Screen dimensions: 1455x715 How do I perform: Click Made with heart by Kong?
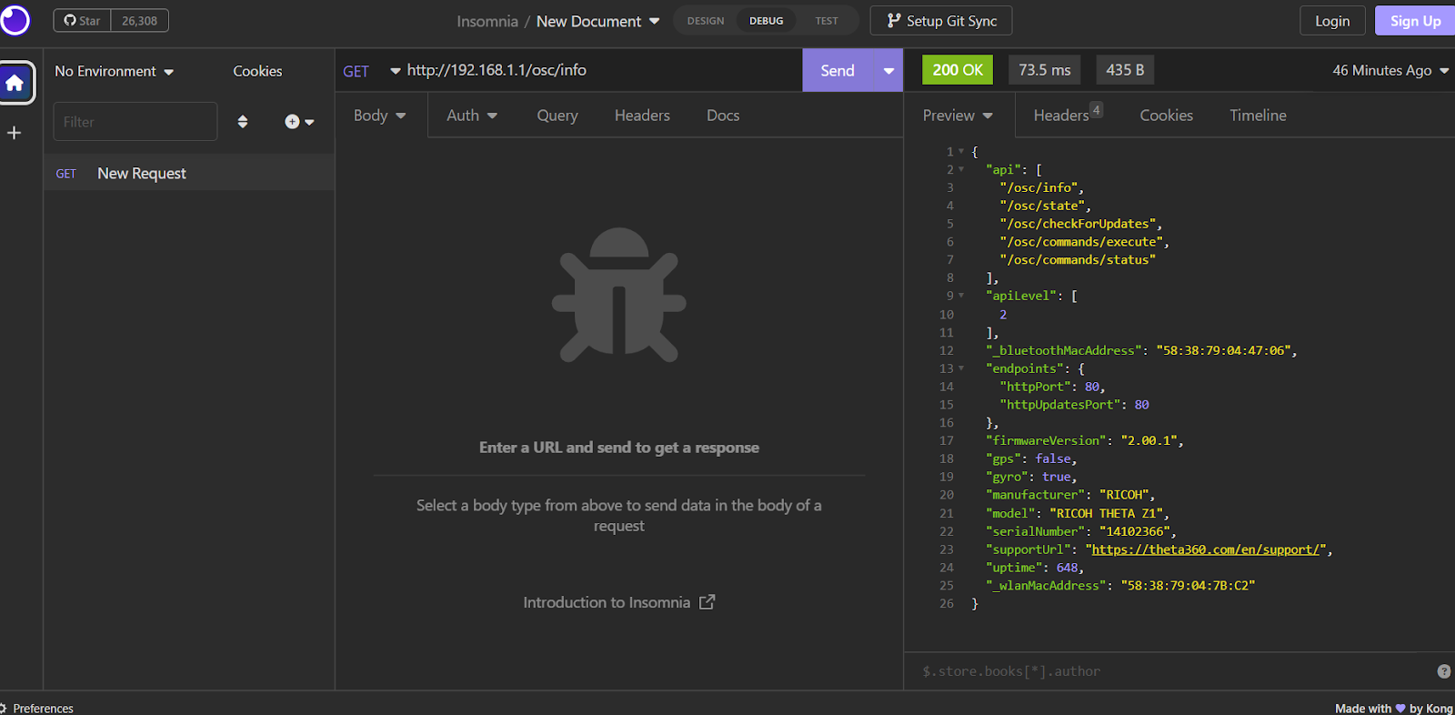[1393, 708]
